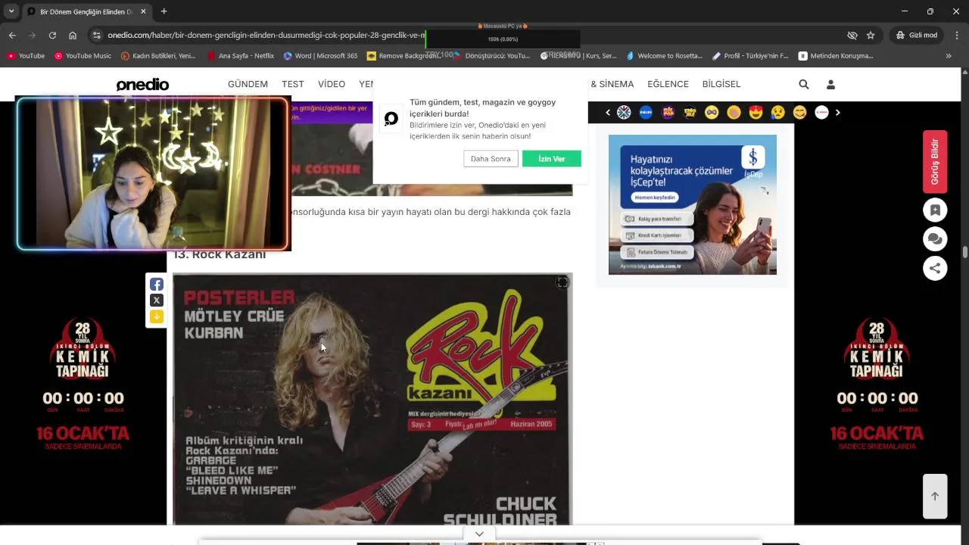This screenshot has width=969, height=545.
Task: Go back to top with the arrow button
Action: point(935,497)
